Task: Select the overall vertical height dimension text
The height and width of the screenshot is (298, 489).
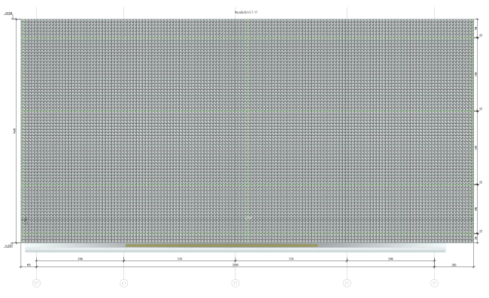Action: (x=14, y=131)
